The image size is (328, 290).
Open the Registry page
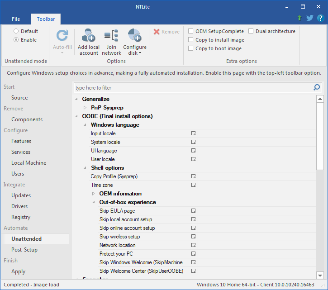(x=21, y=218)
